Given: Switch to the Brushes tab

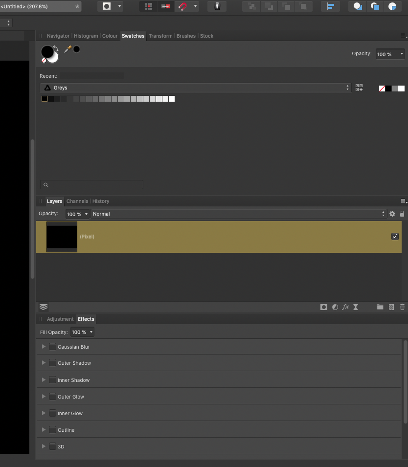Looking at the screenshot, I should point(186,36).
